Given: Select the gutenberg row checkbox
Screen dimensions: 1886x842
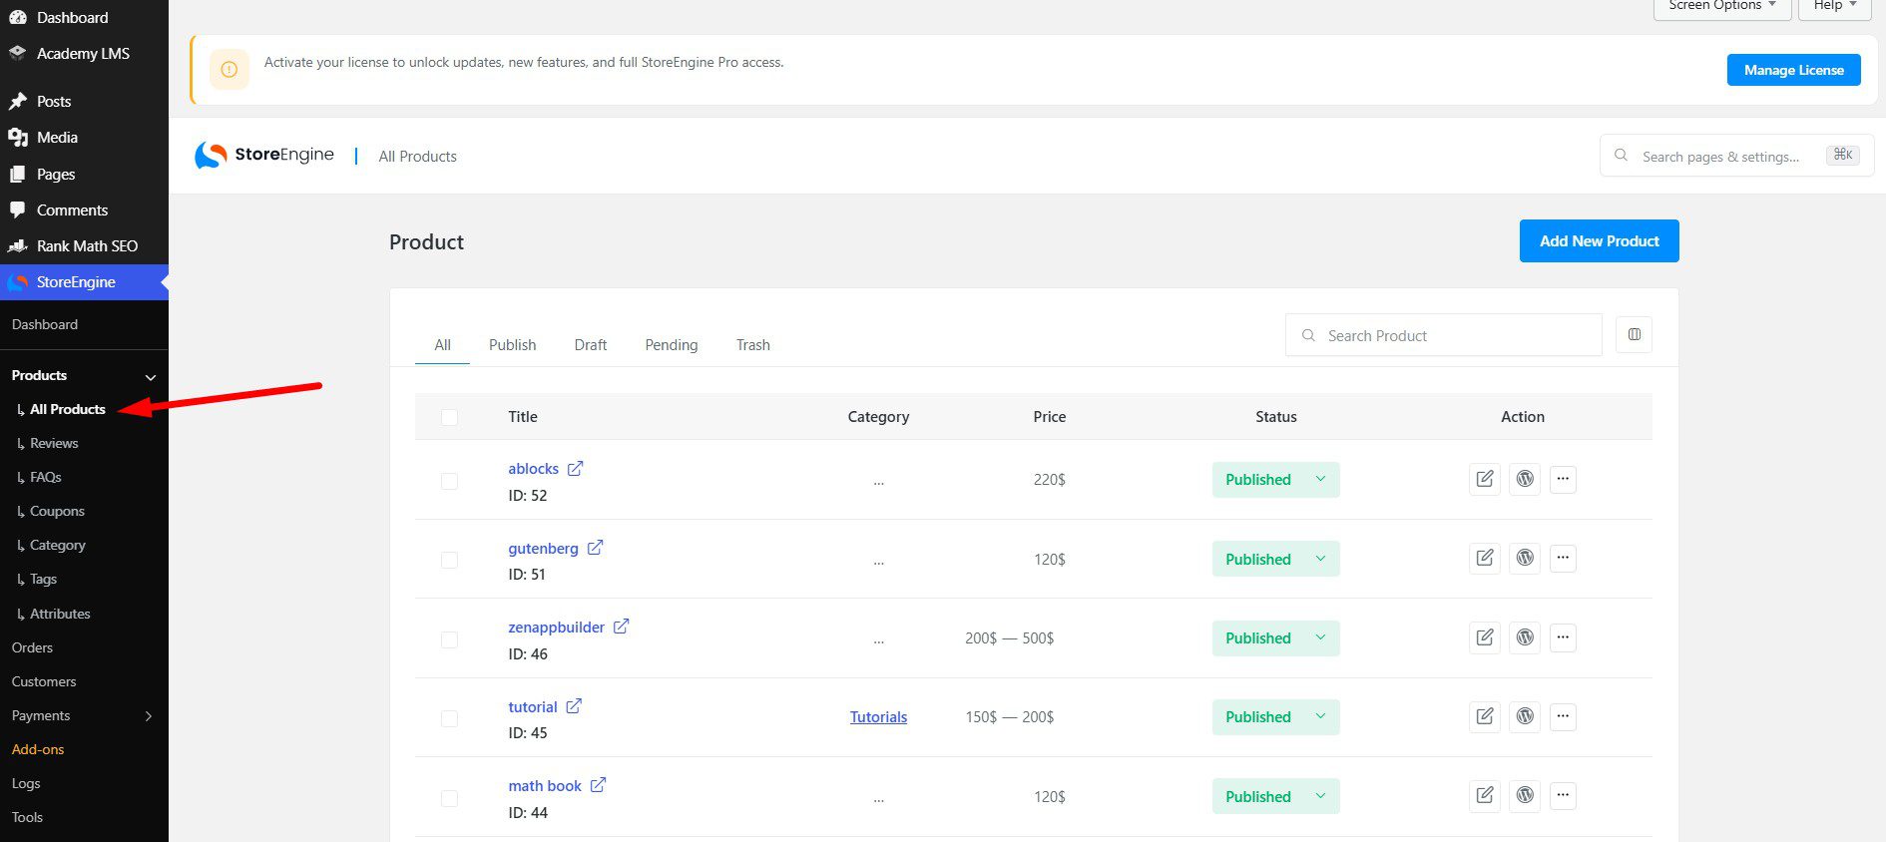Looking at the screenshot, I should click(x=449, y=560).
